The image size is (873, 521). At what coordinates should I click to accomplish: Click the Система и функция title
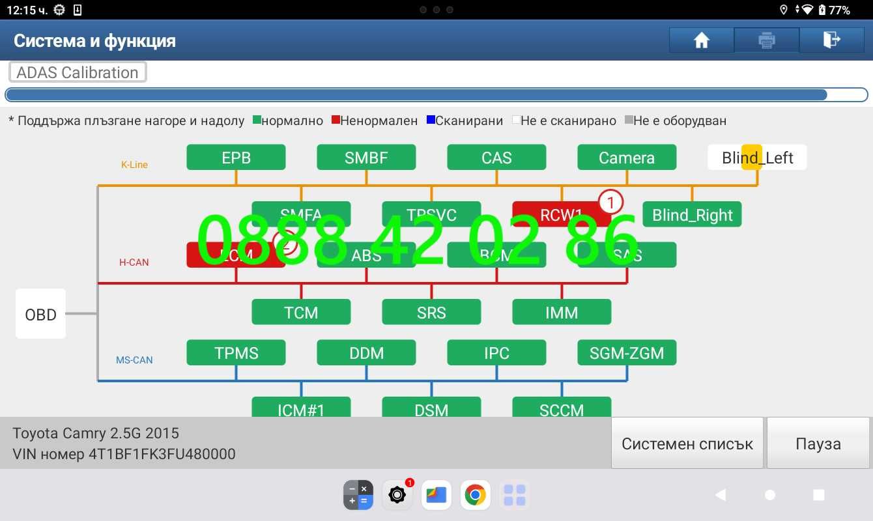point(94,40)
